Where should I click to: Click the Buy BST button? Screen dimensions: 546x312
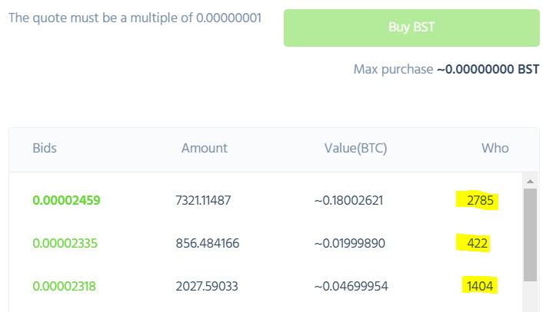(x=411, y=28)
